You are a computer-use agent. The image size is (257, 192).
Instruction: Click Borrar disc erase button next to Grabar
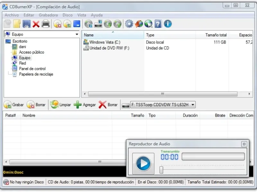tap(36, 105)
